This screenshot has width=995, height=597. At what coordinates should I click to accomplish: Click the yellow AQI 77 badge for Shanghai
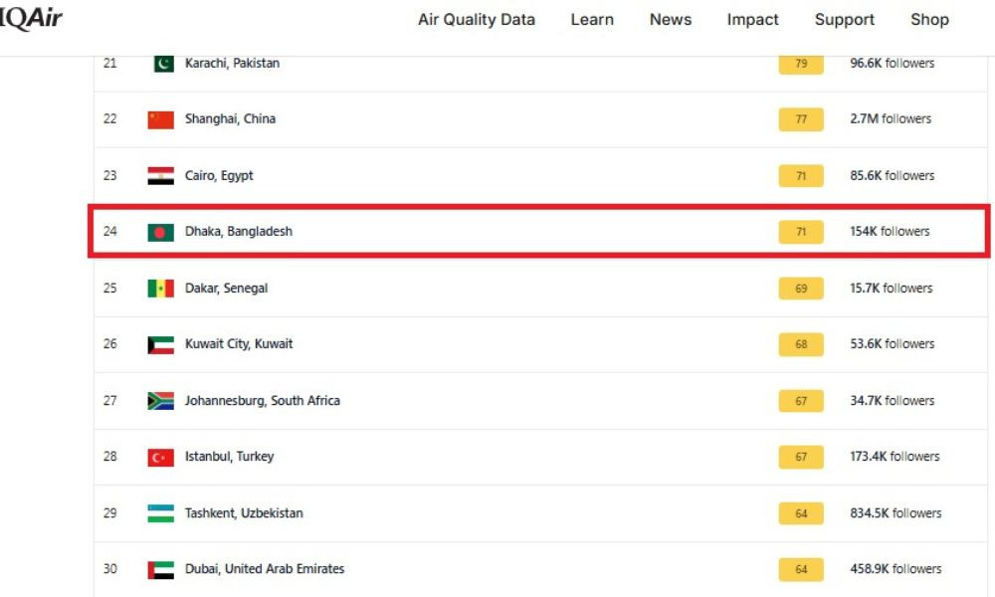click(x=801, y=119)
